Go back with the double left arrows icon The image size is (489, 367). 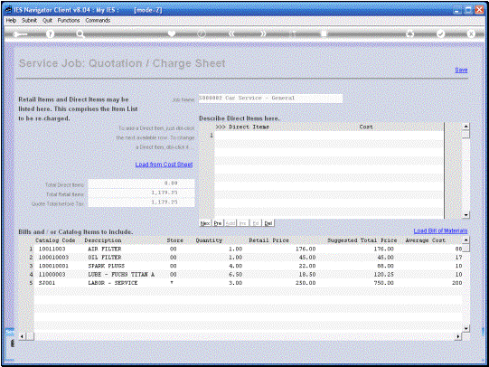[x=231, y=33]
